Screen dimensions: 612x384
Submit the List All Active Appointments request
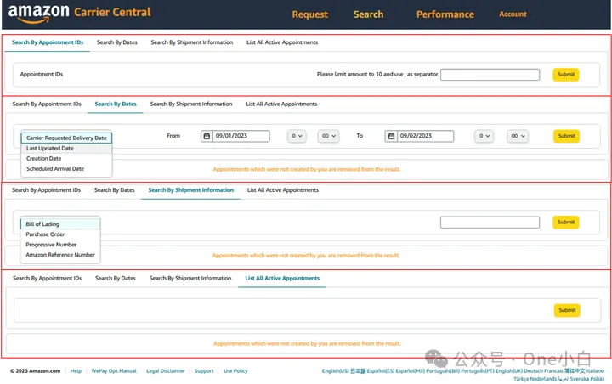click(x=567, y=310)
